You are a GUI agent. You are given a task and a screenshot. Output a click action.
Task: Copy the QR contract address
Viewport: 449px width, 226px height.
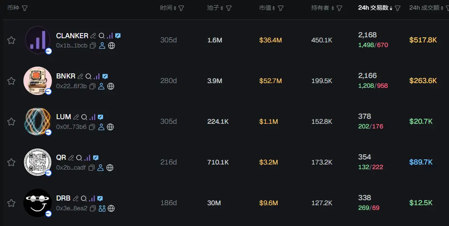pyautogui.click(x=91, y=168)
